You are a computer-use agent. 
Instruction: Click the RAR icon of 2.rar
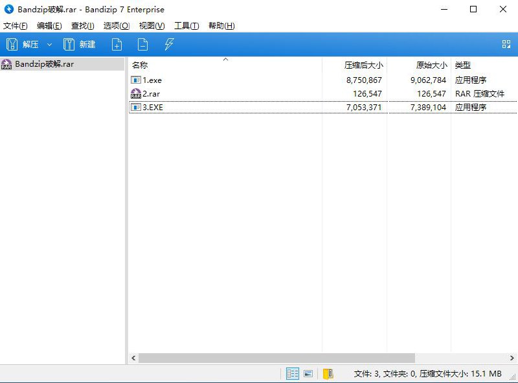pos(136,93)
